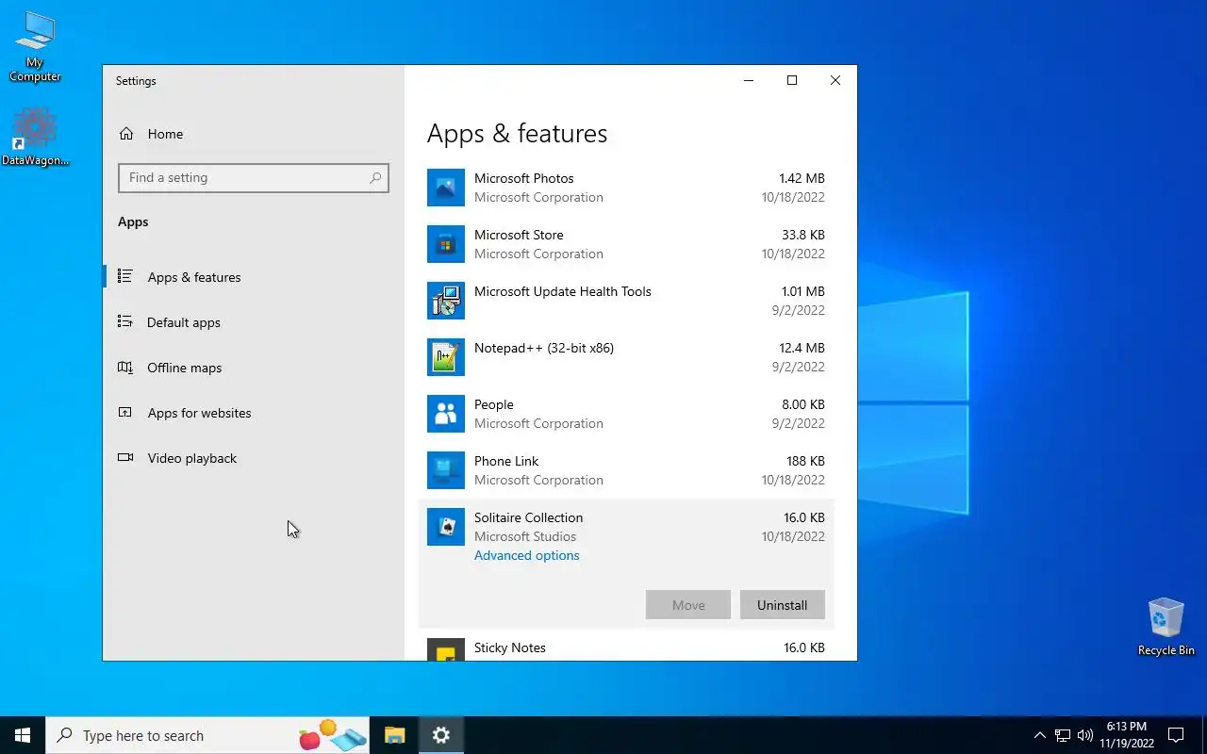This screenshot has height=754, width=1207.
Task: Click the 1.01 MB size value
Action: pyautogui.click(x=802, y=291)
